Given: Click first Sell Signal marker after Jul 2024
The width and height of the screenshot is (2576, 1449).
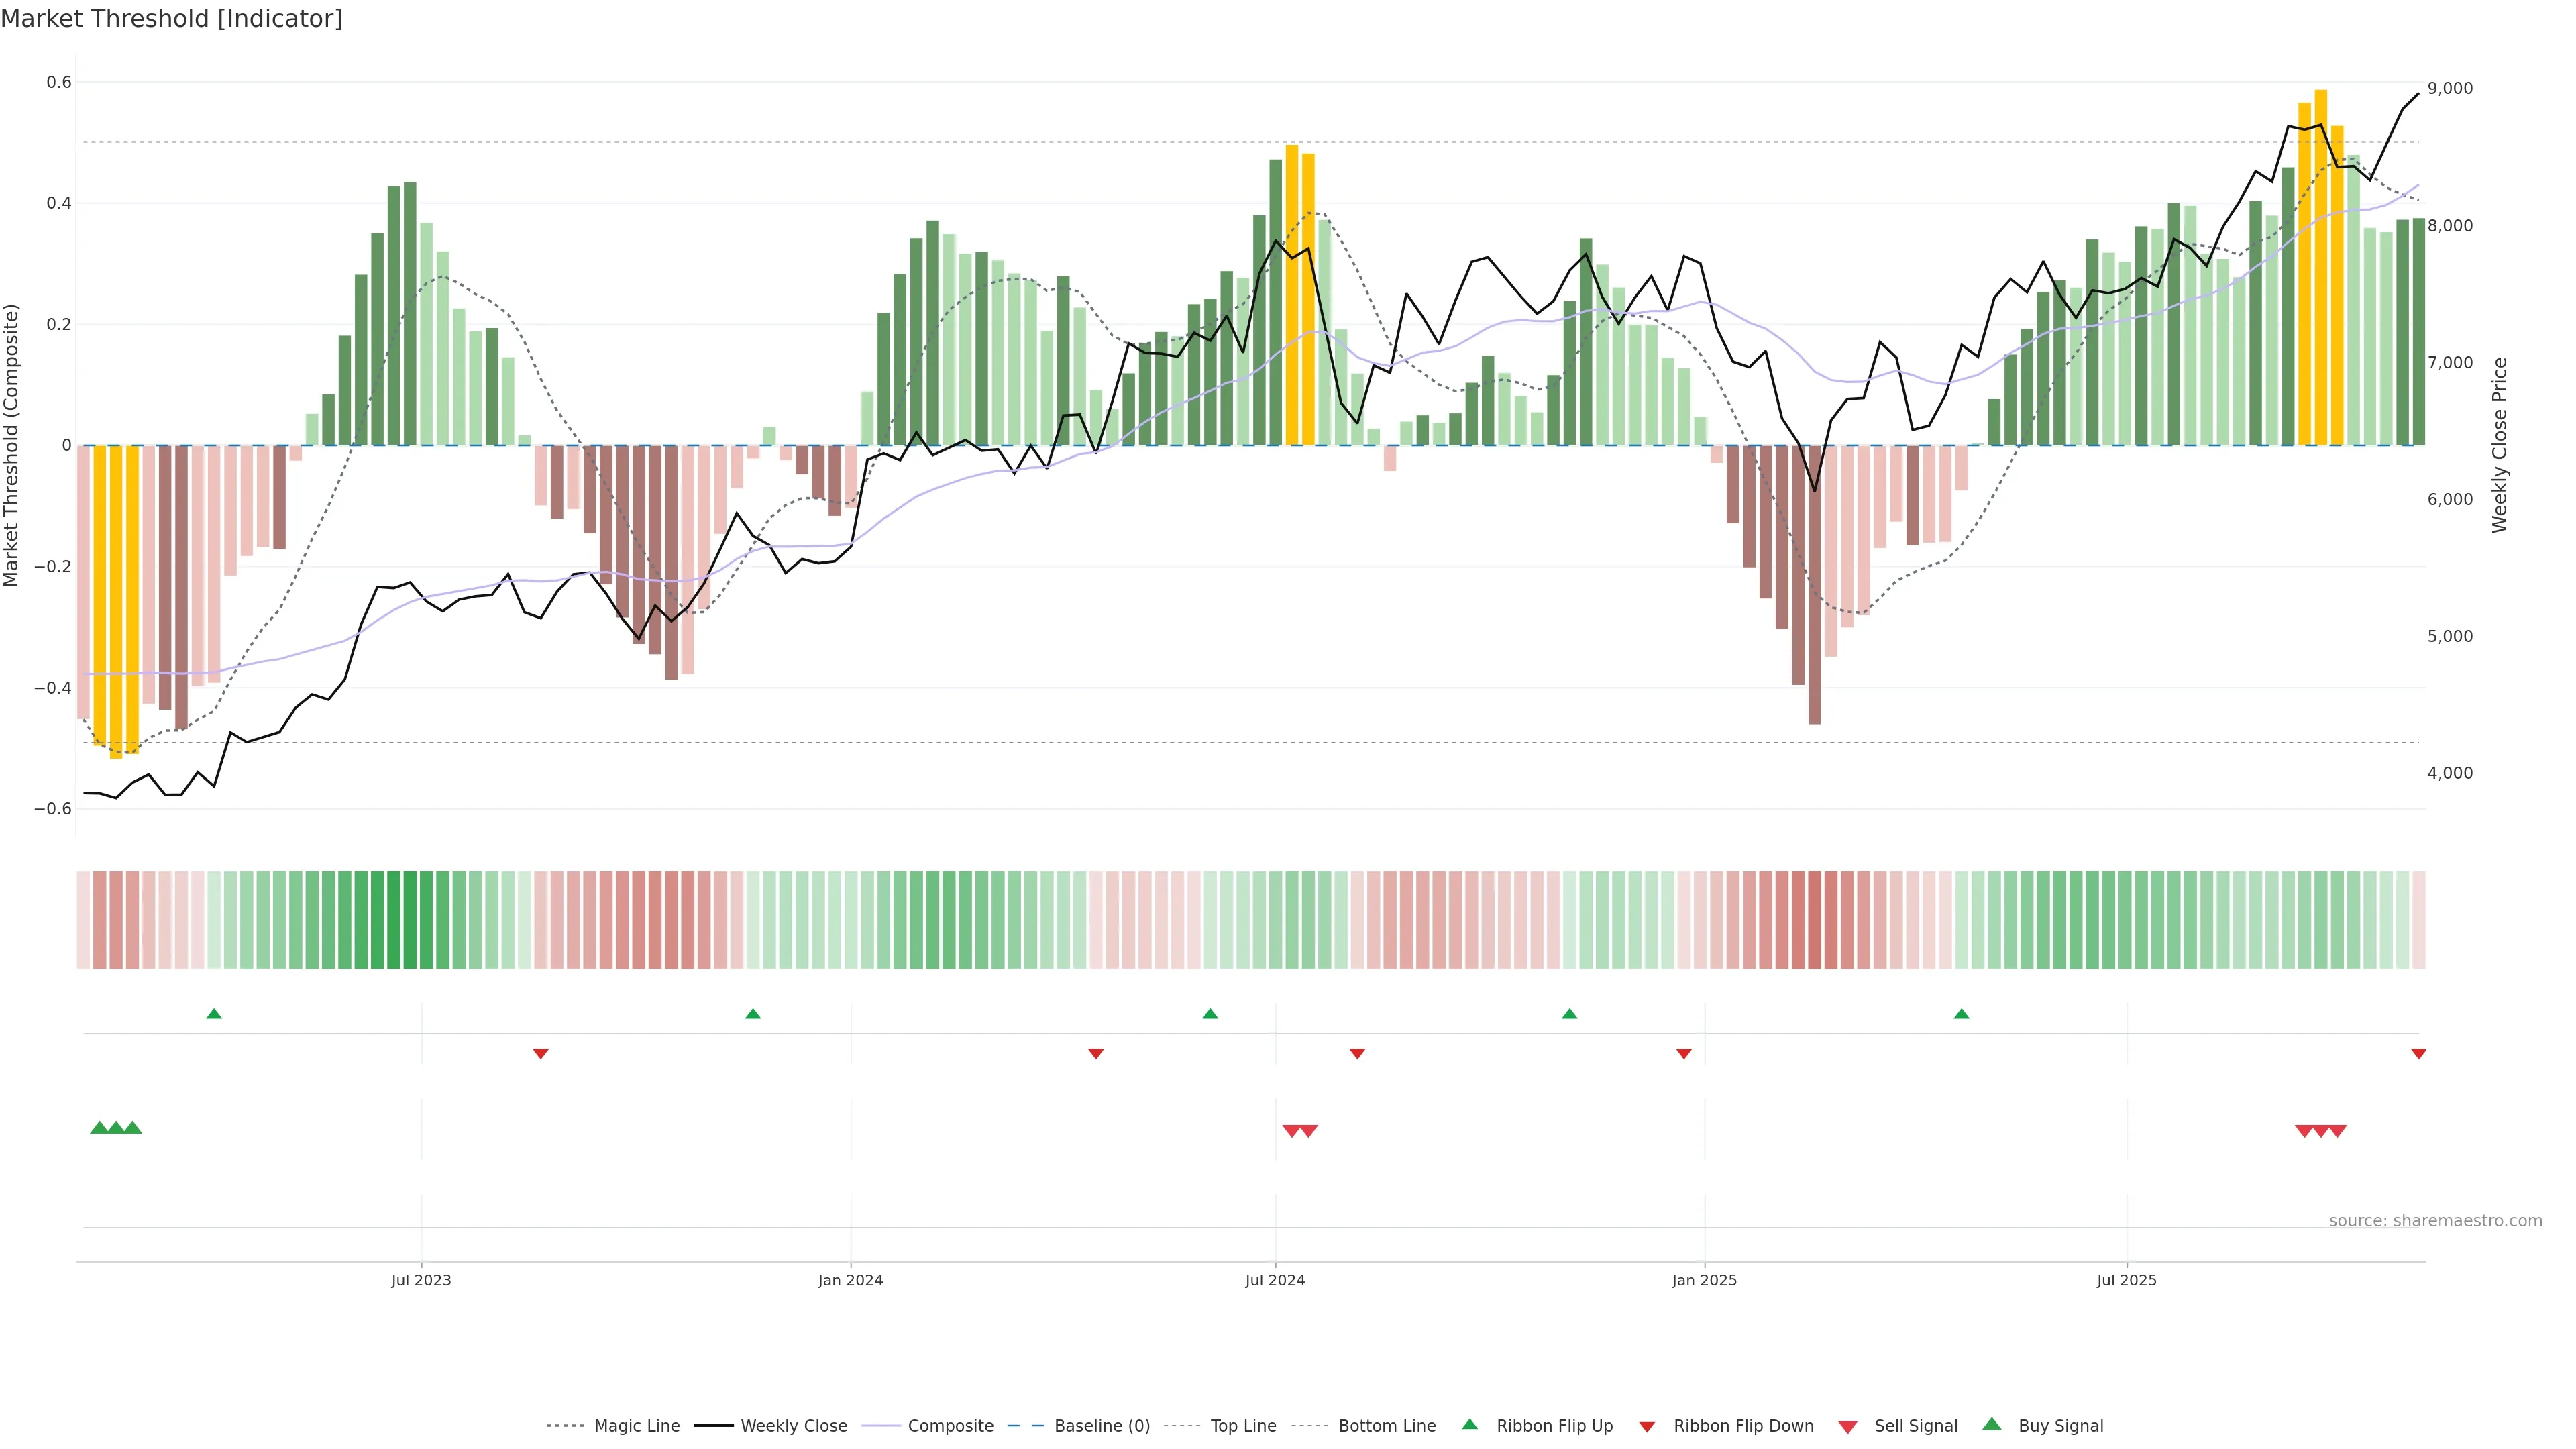Looking at the screenshot, I should click(x=1291, y=1131).
